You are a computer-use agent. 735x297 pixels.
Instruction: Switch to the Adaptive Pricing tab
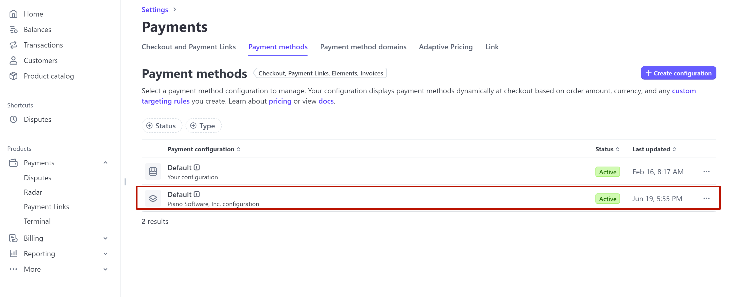(446, 47)
